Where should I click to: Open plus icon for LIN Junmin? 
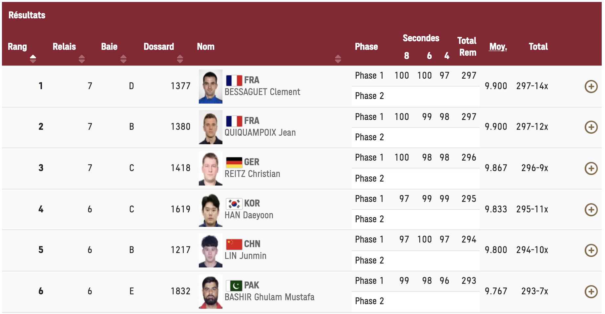pos(591,250)
